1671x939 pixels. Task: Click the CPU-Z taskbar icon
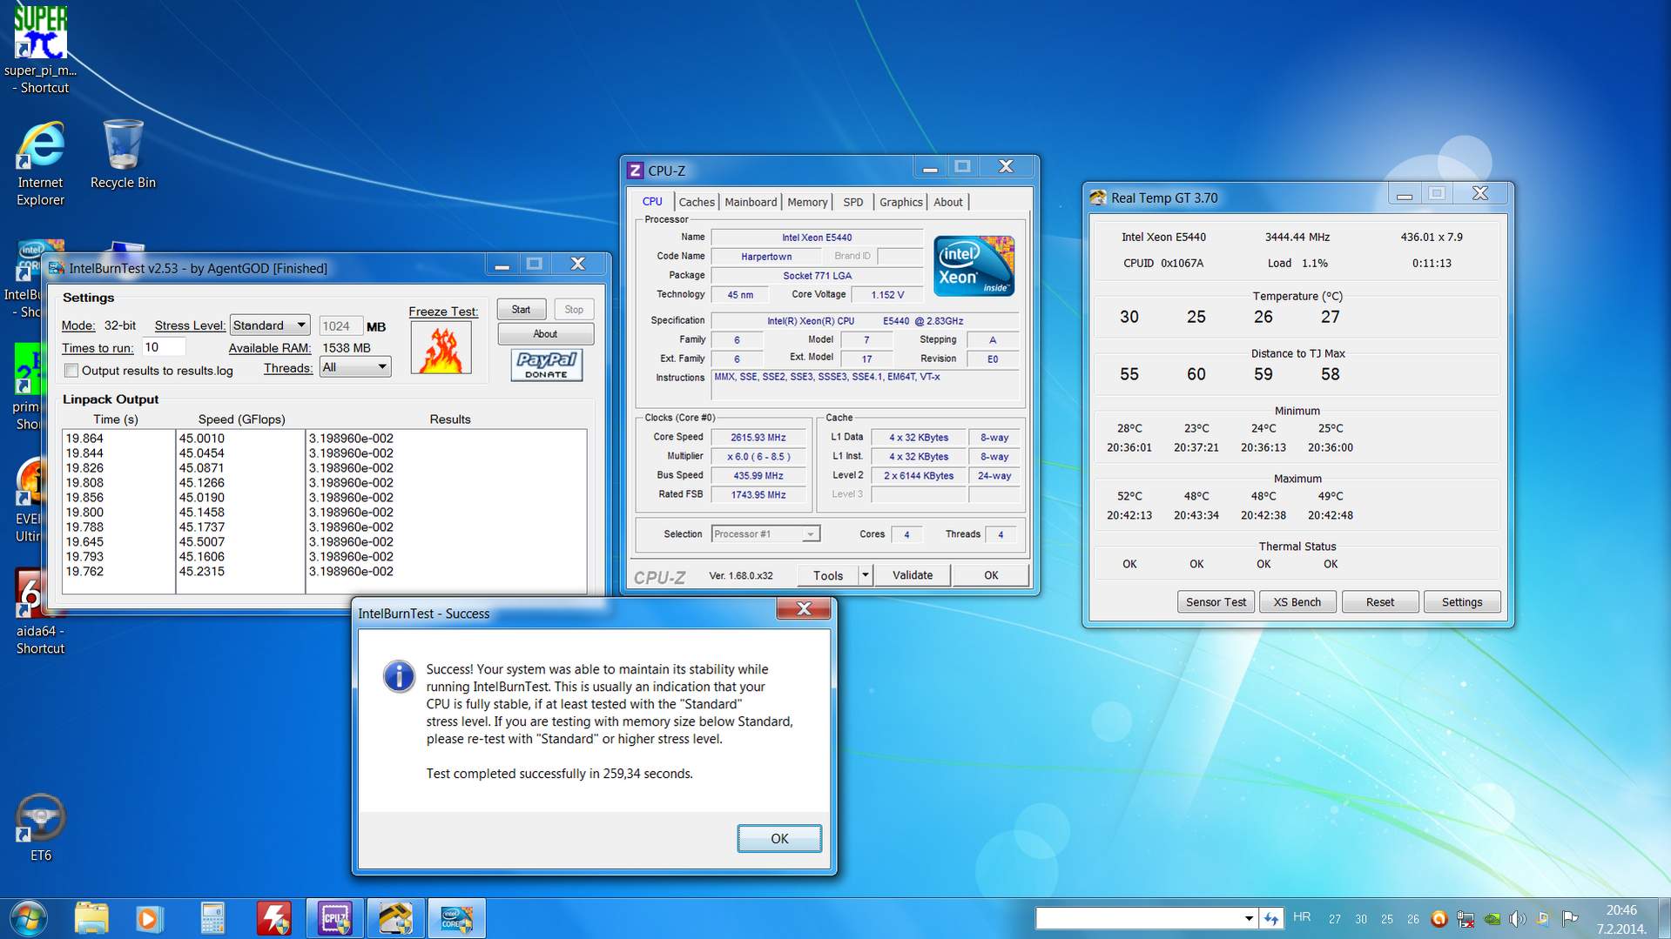(334, 918)
